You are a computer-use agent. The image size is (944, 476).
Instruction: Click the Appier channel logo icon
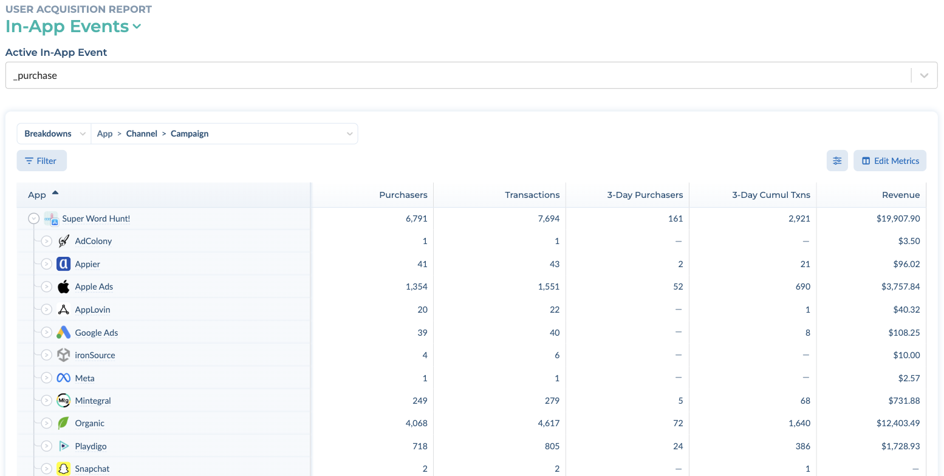click(64, 264)
